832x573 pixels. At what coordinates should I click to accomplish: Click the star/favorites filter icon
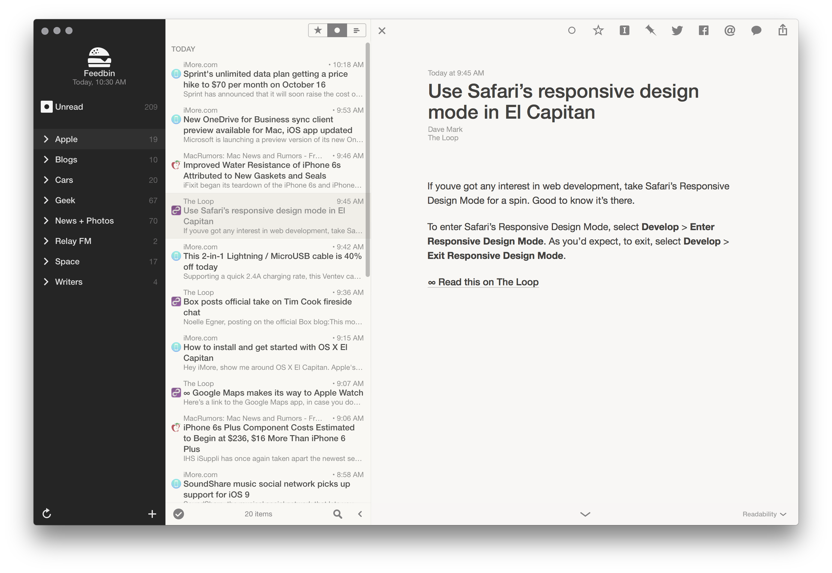318,30
